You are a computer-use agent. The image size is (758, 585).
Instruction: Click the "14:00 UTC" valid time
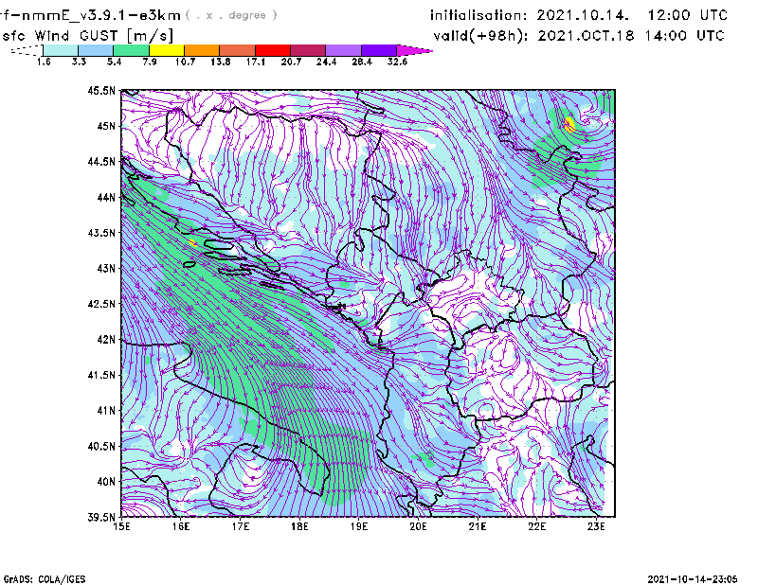pyautogui.click(x=684, y=36)
